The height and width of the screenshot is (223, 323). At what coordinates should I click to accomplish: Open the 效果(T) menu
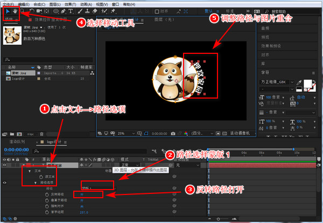pyautogui.click(x=70, y=4)
